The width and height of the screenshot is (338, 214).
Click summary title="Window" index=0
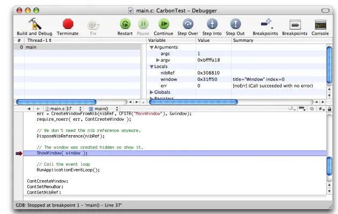[258, 79]
